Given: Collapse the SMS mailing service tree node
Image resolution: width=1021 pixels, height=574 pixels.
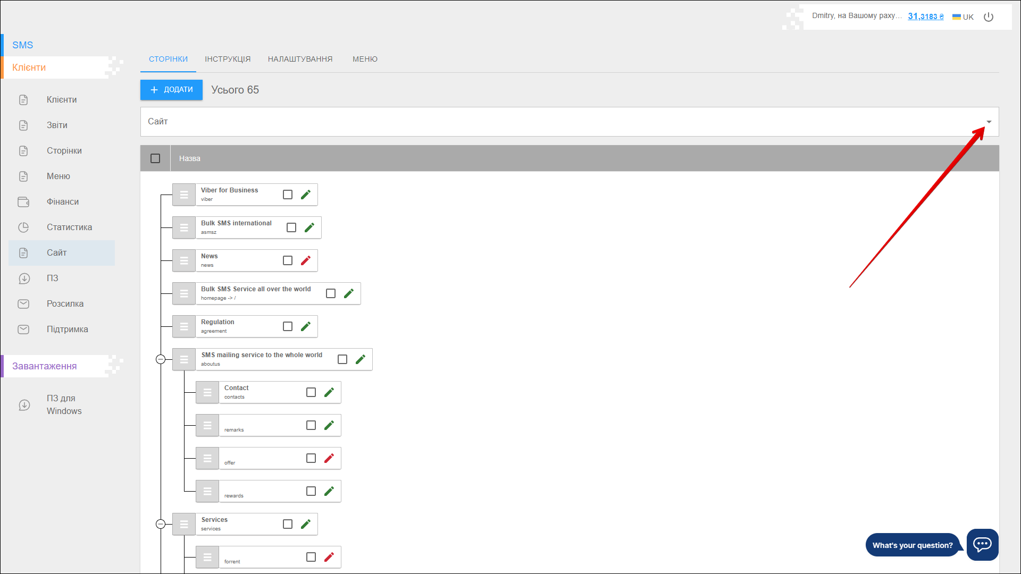Looking at the screenshot, I should click(x=161, y=359).
